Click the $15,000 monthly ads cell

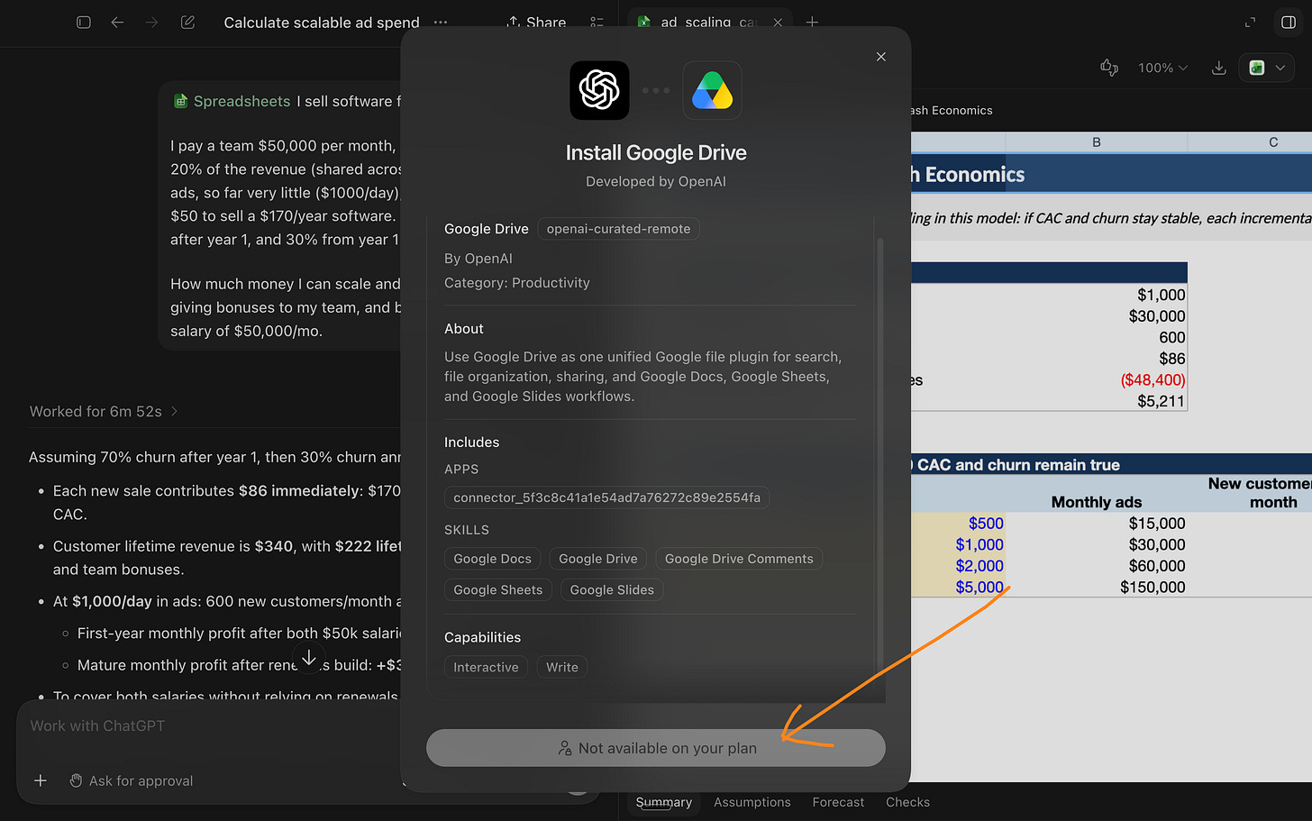(1157, 524)
